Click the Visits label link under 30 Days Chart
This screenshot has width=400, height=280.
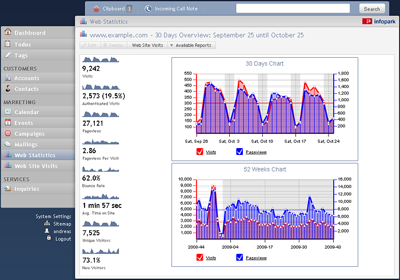(211, 152)
